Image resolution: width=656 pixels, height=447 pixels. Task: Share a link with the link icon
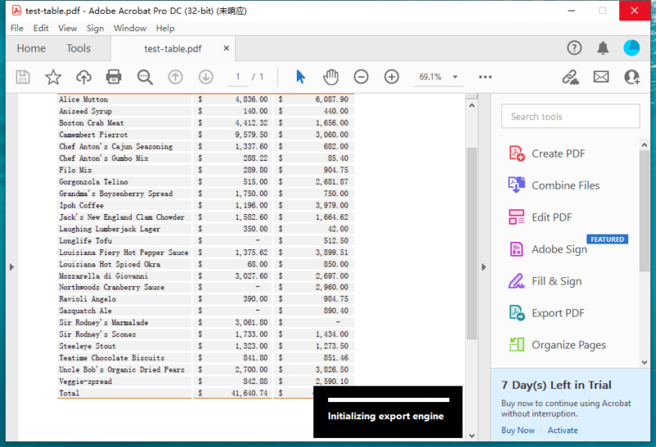570,77
